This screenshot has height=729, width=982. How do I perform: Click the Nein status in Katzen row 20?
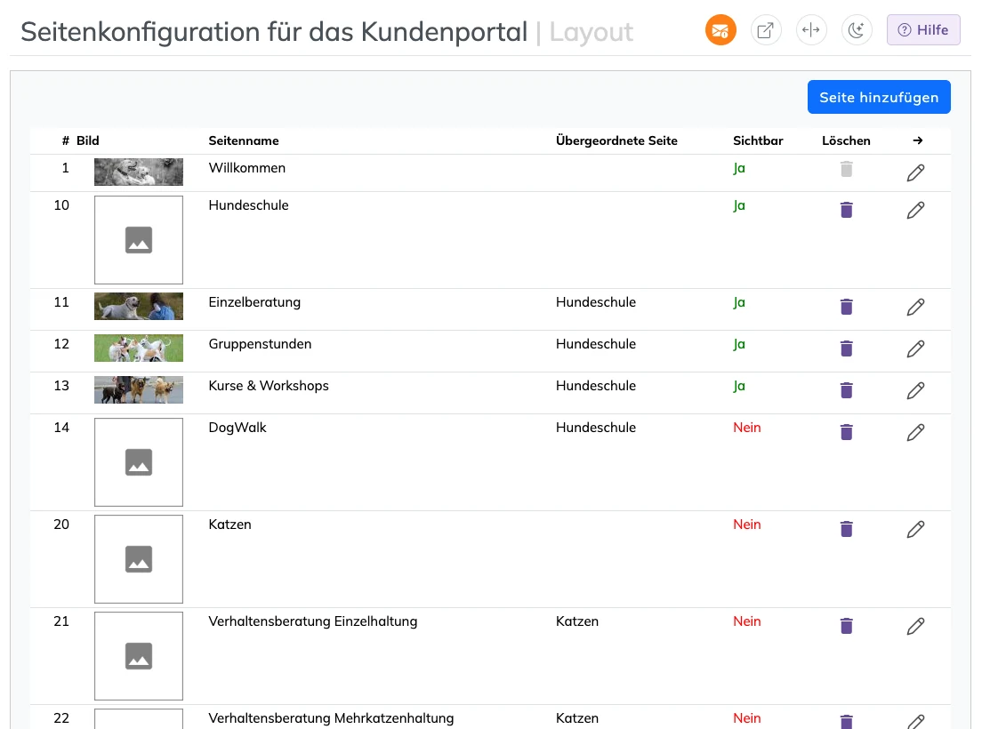click(x=747, y=525)
